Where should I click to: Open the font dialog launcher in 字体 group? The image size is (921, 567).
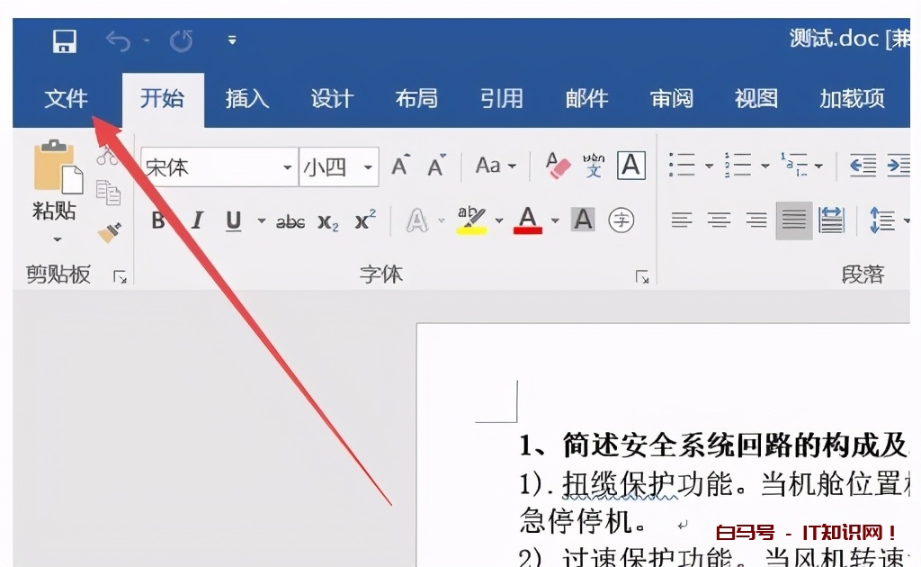click(x=641, y=277)
